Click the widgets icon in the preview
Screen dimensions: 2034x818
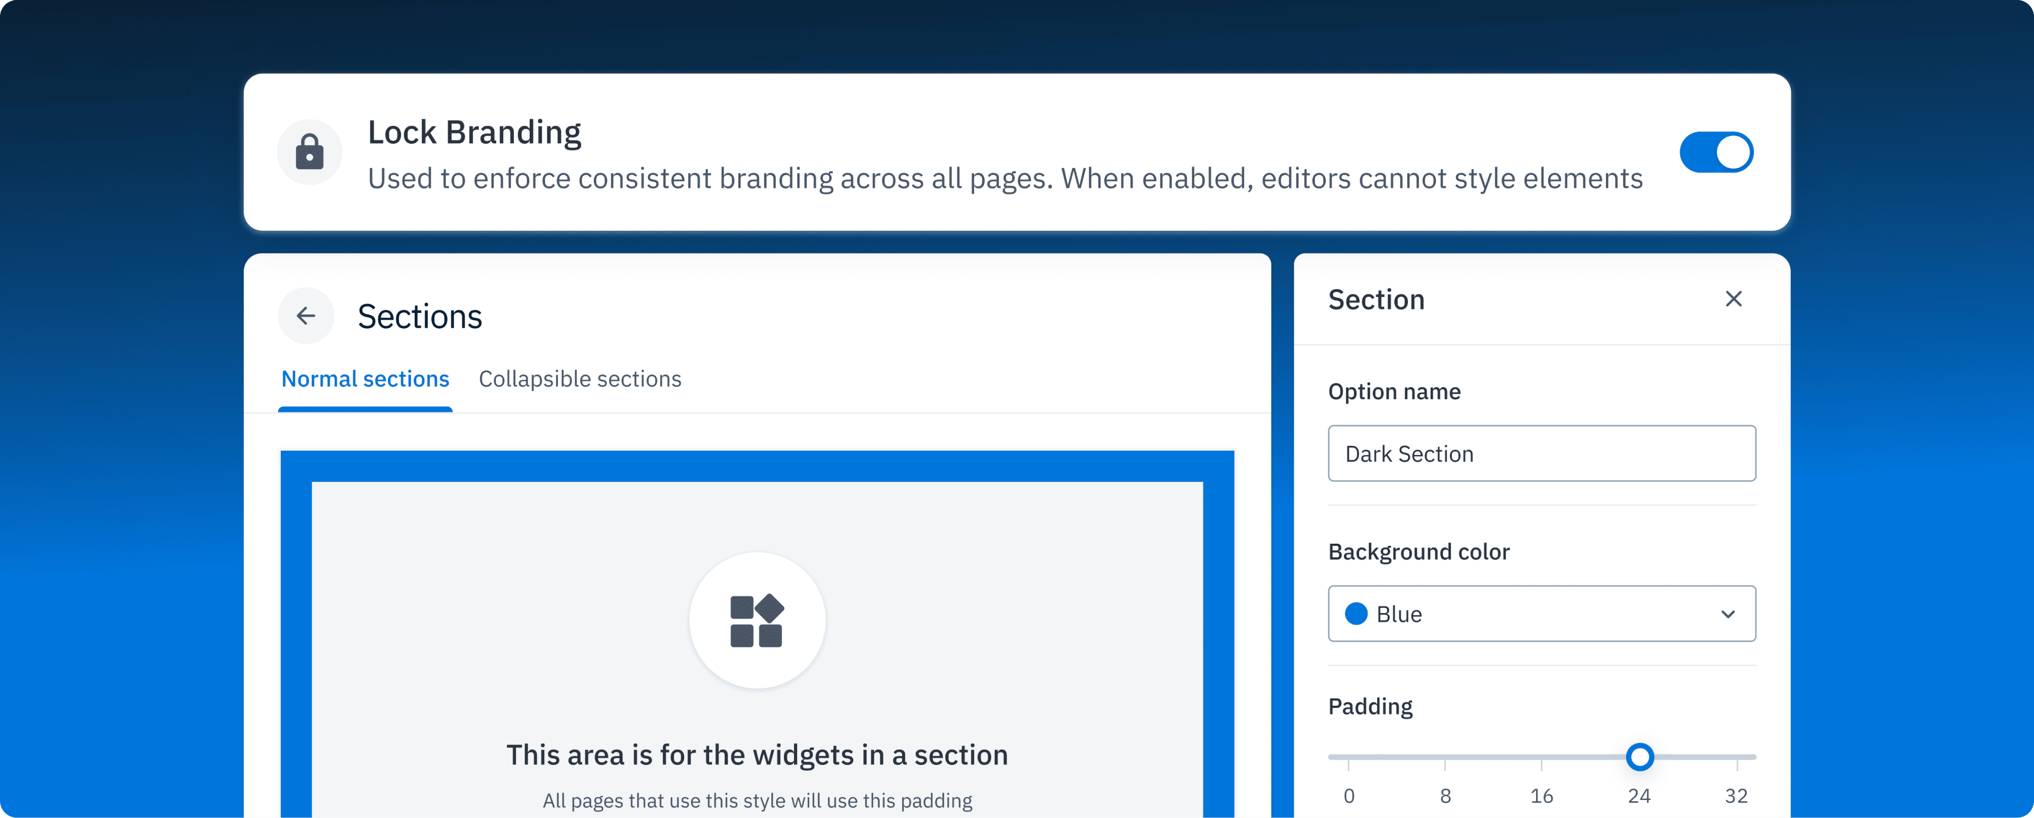tap(756, 621)
